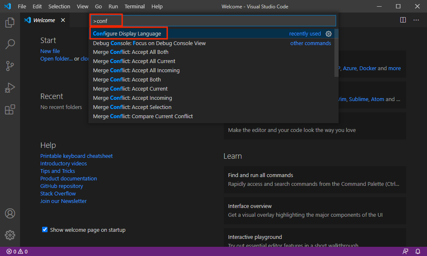Select Merge Conflict: Accept All Current
Image resolution: width=427 pixels, height=256 pixels.
coord(211,61)
